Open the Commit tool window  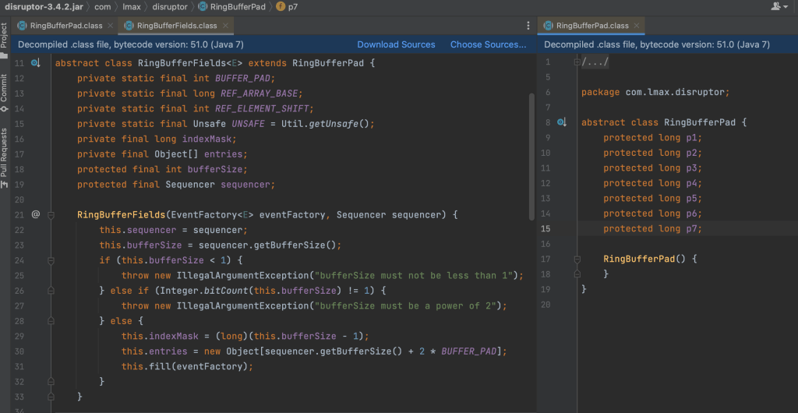point(5,87)
